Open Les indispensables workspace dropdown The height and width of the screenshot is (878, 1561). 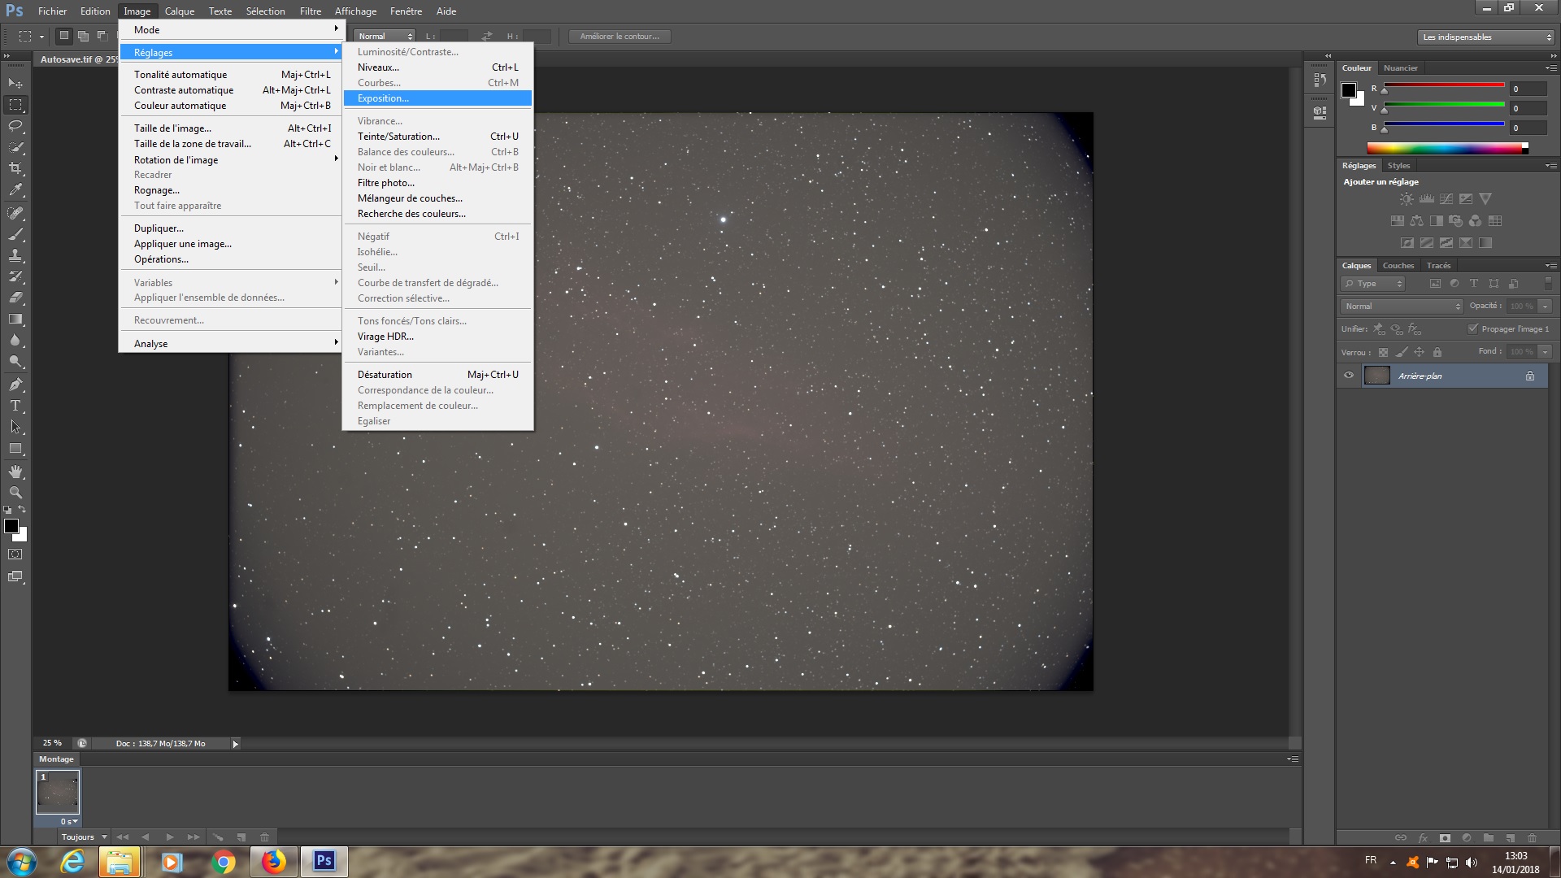click(1485, 37)
